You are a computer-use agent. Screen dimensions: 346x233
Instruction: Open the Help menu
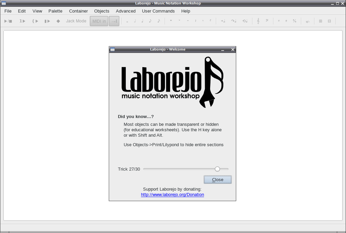point(186,11)
